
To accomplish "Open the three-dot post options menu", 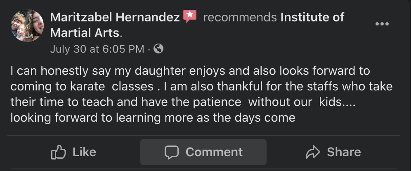I will point(382,24).
